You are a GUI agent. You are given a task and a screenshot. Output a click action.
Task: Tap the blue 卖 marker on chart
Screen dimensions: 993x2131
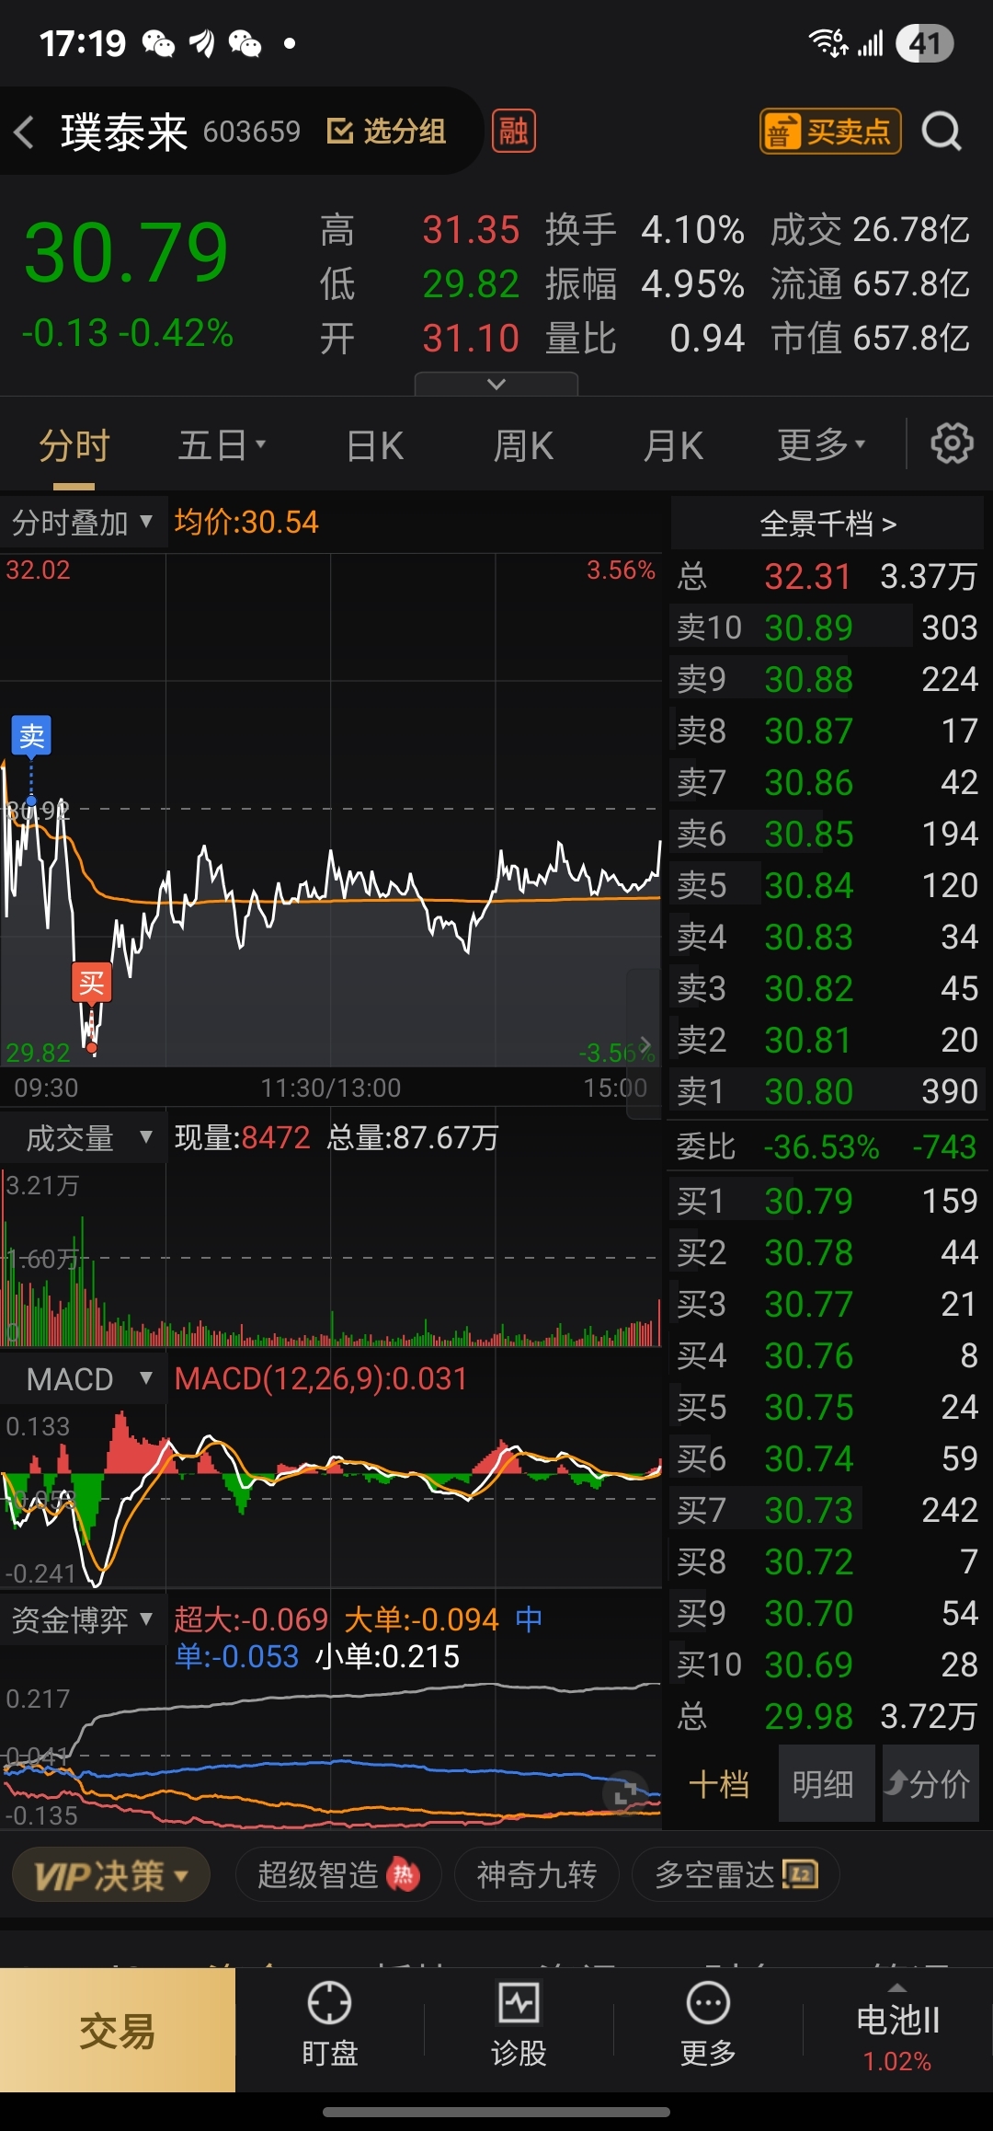pos(31,736)
